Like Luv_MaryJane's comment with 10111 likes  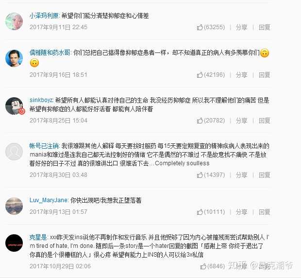(211, 212)
